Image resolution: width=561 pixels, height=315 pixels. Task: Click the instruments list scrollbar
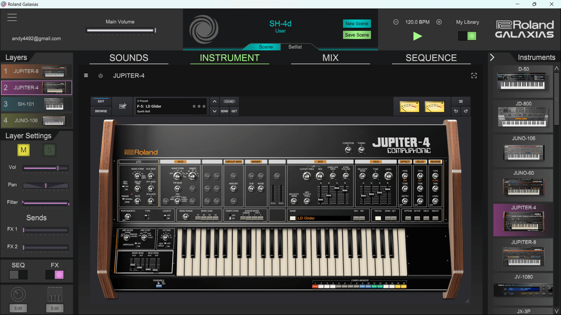(x=556, y=98)
